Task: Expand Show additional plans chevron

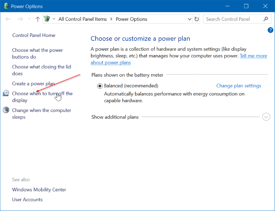Action: [x=266, y=117]
